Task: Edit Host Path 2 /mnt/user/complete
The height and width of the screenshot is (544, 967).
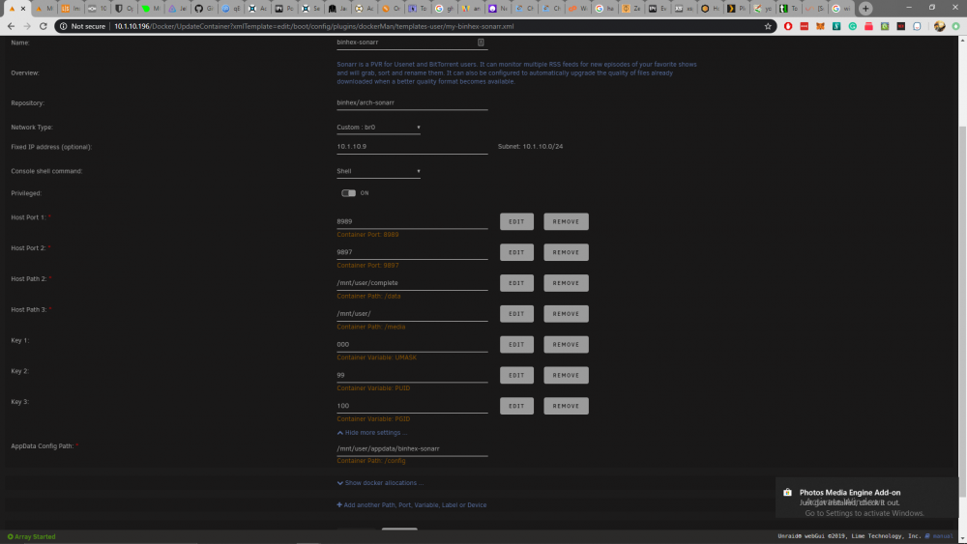Action: pyautogui.click(x=516, y=283)
